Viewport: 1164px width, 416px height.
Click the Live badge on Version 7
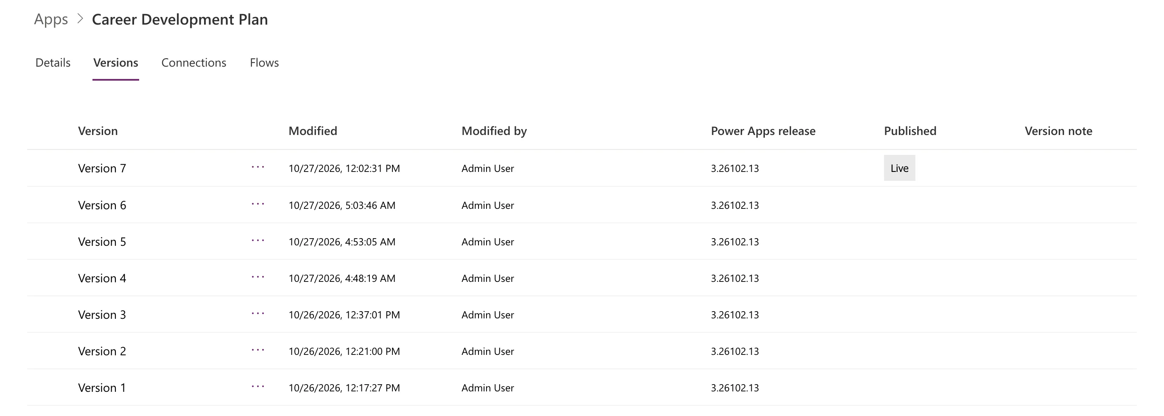[x=899, y=168]
